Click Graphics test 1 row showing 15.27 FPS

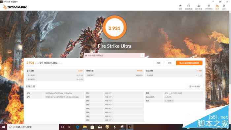55,75
